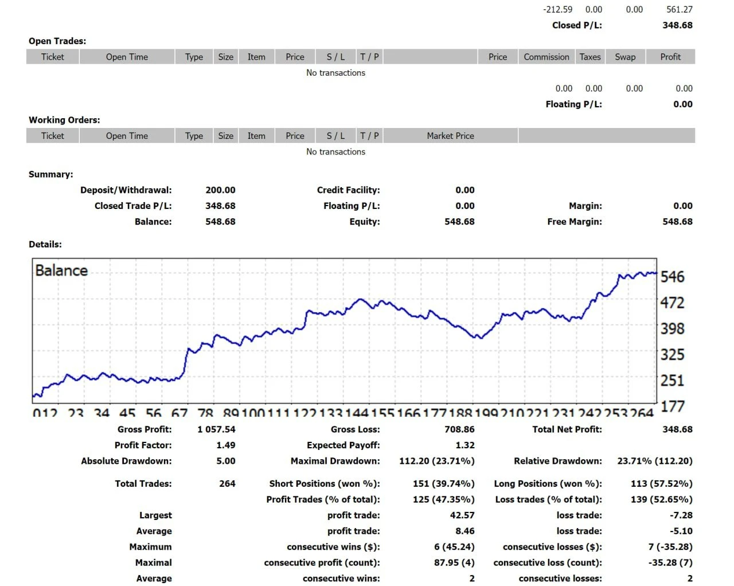This screenshot has height=586, width=734.
Task: Click Open Time header in Working Orders table
Action: [x=127, y=136]
